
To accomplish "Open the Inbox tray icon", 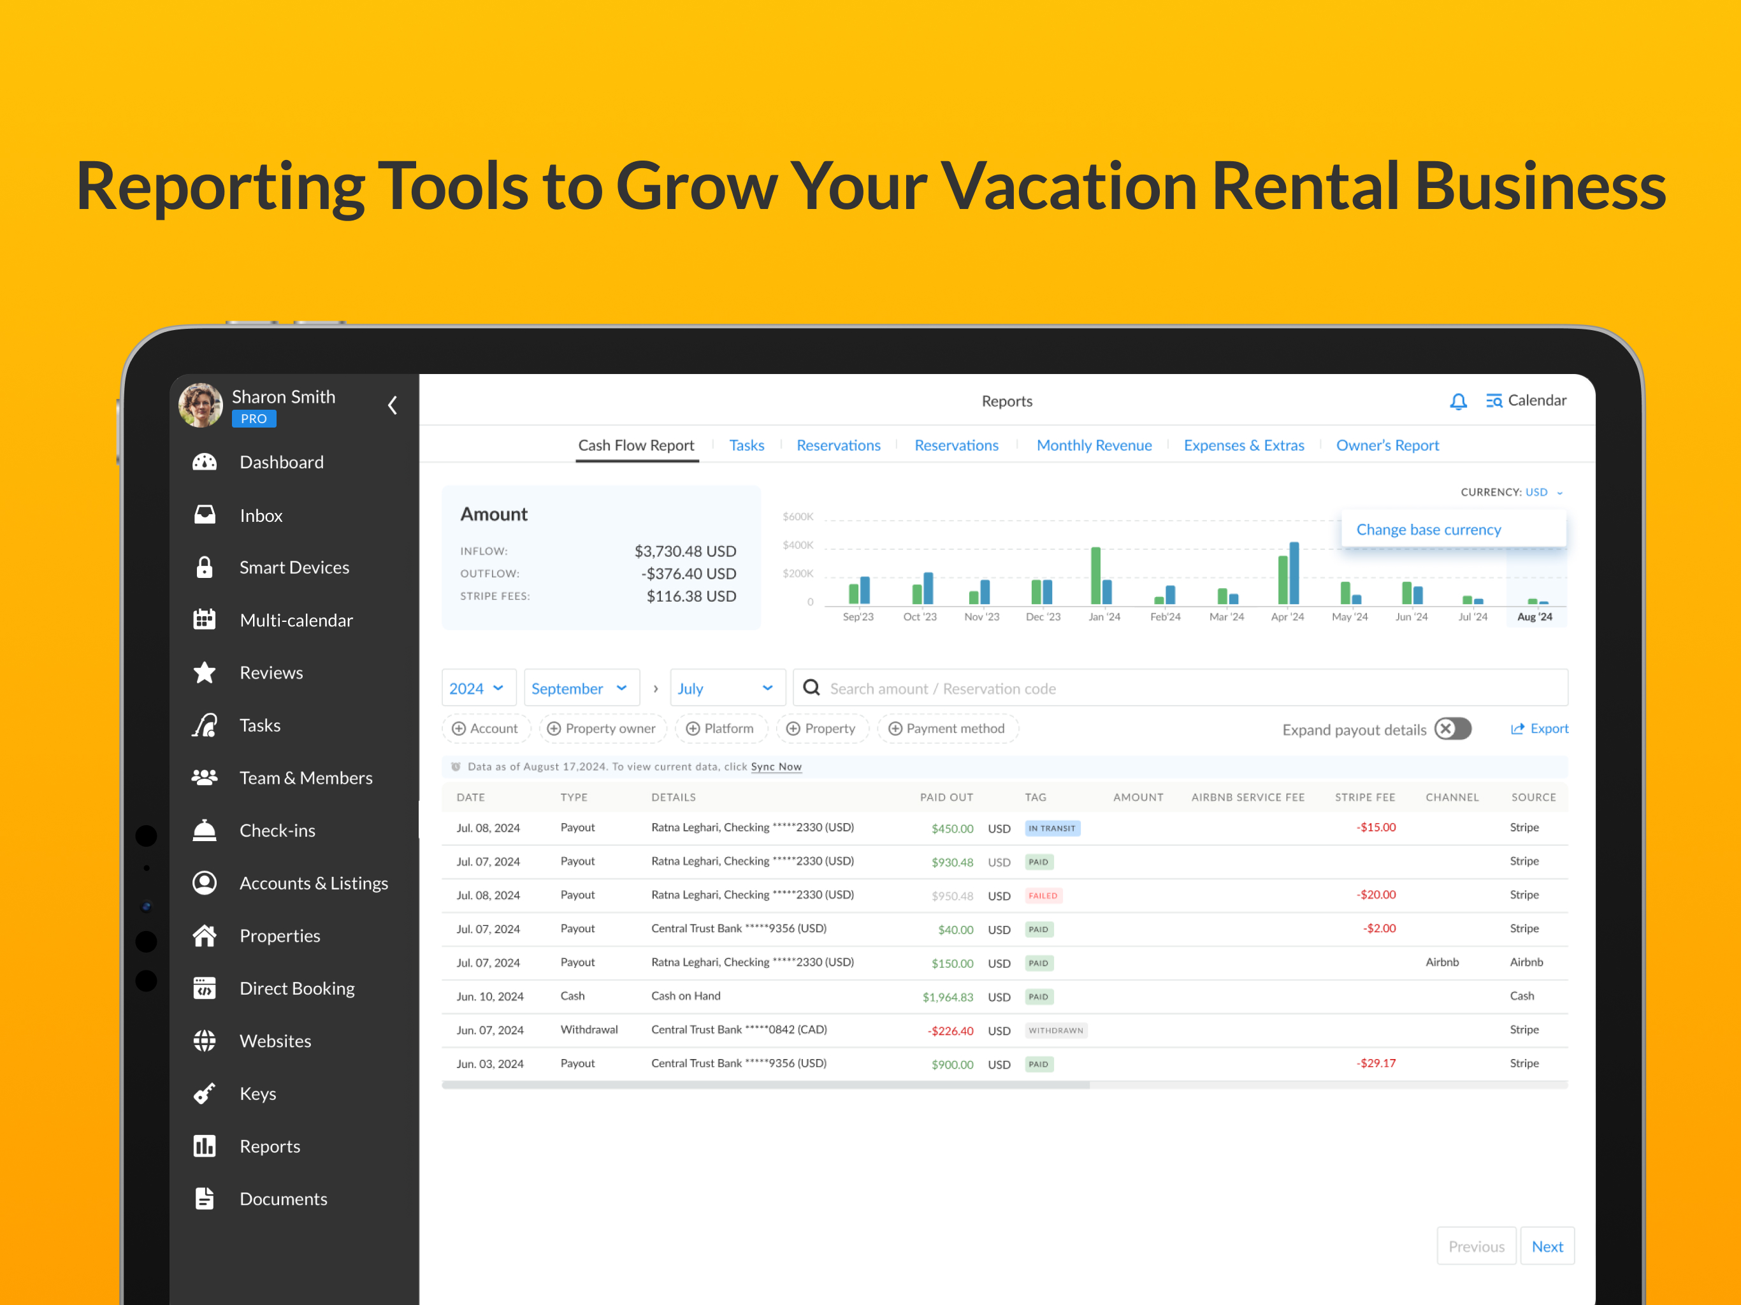I will [205, 515].
